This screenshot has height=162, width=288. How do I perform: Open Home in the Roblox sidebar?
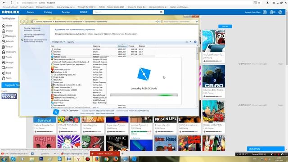[x=7, y=26]
